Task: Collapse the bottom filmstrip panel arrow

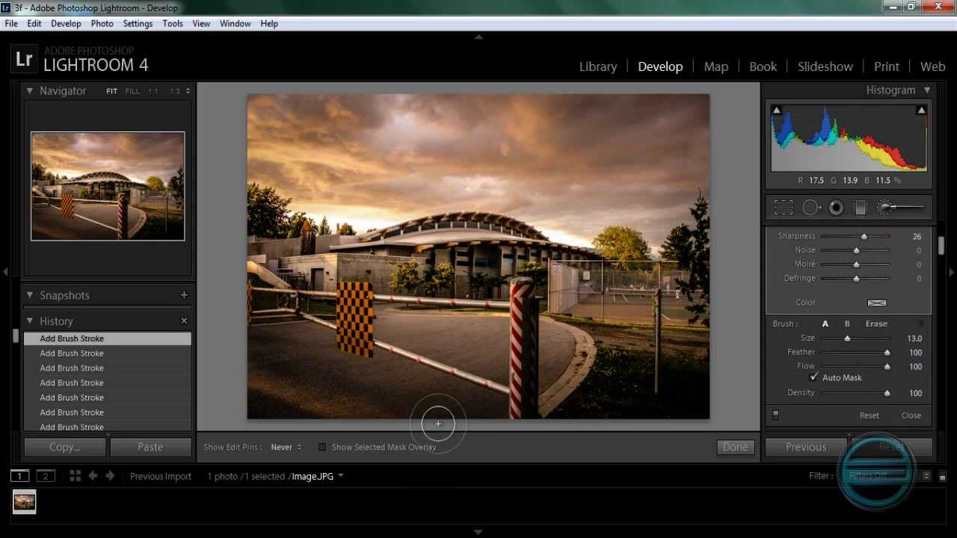Action: (x=478, y=532)
